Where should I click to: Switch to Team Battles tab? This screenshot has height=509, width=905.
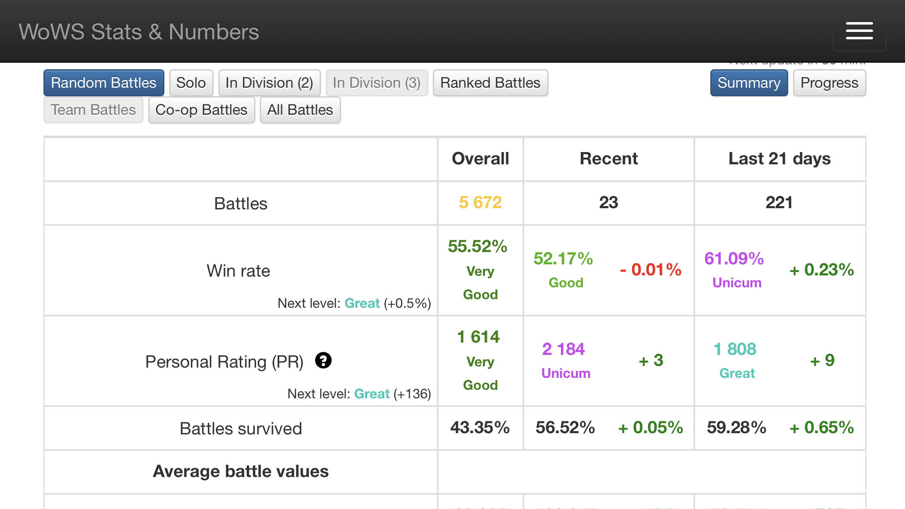(93, 110)
